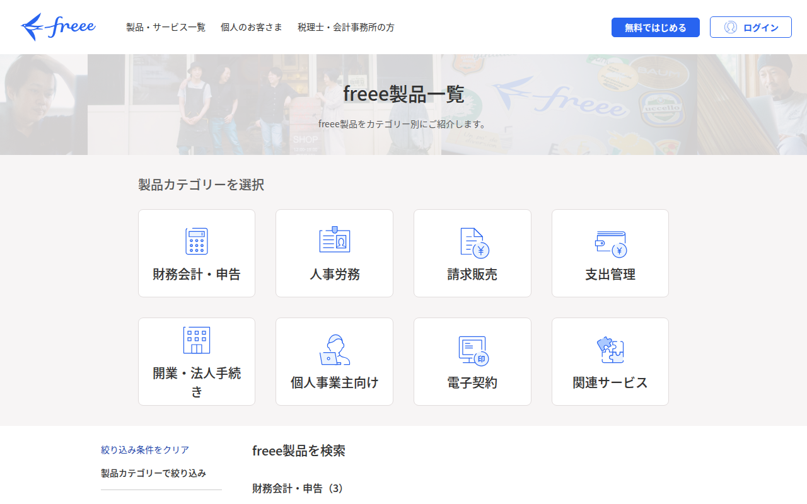The image size is (807, 504).
Task: Click the ログイン button label
Action: click(x=761, y=28)
